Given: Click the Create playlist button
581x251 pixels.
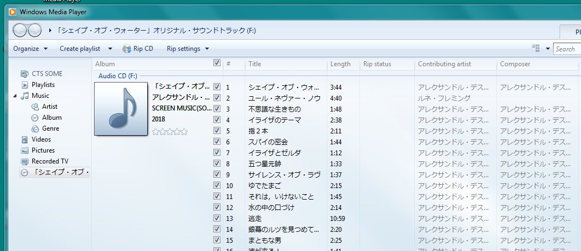Looking at the screenshot, I should click(80, 49).
